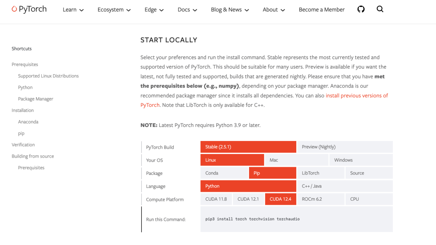Screen dimensions: 436x245
Task: Switch compute platform to CPU
Action: coord(369,199)
